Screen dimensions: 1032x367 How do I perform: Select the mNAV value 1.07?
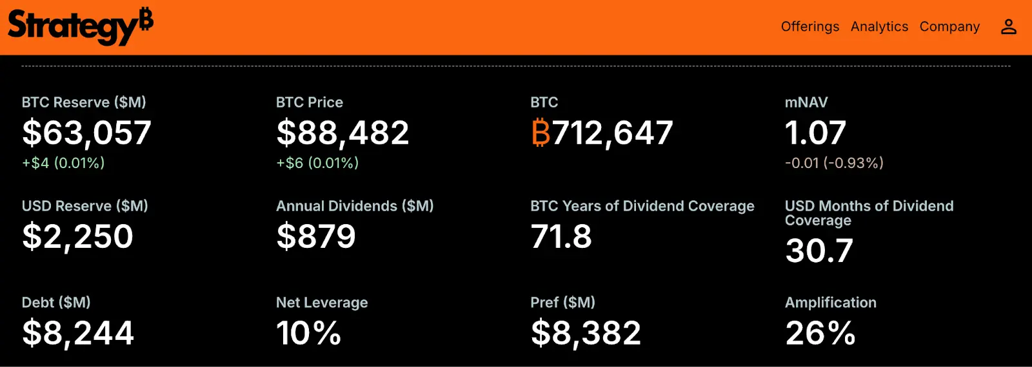coord(815,133)
